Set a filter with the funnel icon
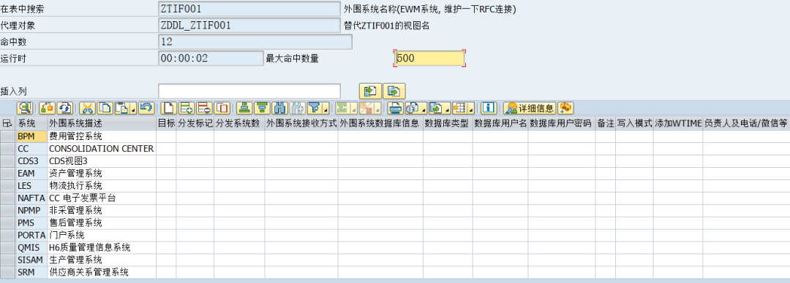Screen dimensions: 790x283 [x=315, y=108]
